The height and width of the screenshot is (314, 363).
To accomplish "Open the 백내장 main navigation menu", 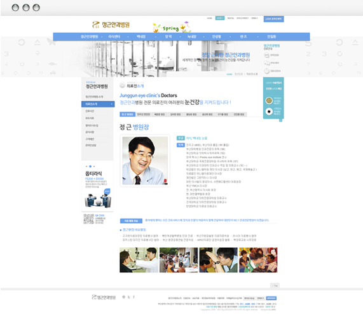I will (x=141, y=37).
